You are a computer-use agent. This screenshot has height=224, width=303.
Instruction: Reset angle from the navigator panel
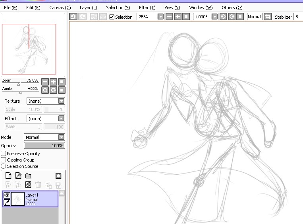(62, 90)
